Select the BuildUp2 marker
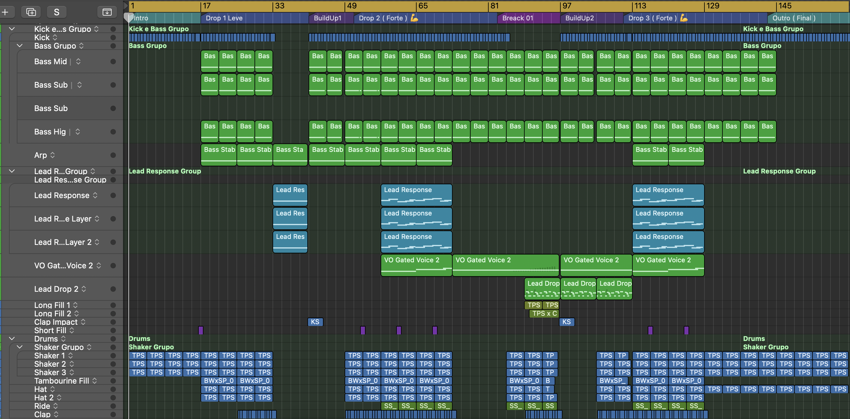This screenshot has height=419, width=850. (x=592, y=18)
